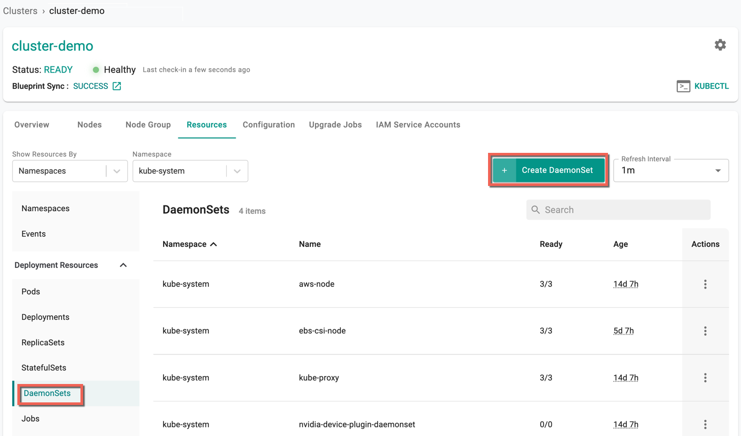Image resolution: width=741 pixels, height=436 pixels.
Task: Click in the DaemonSets Search field
Action: click(x=618, y=210)
